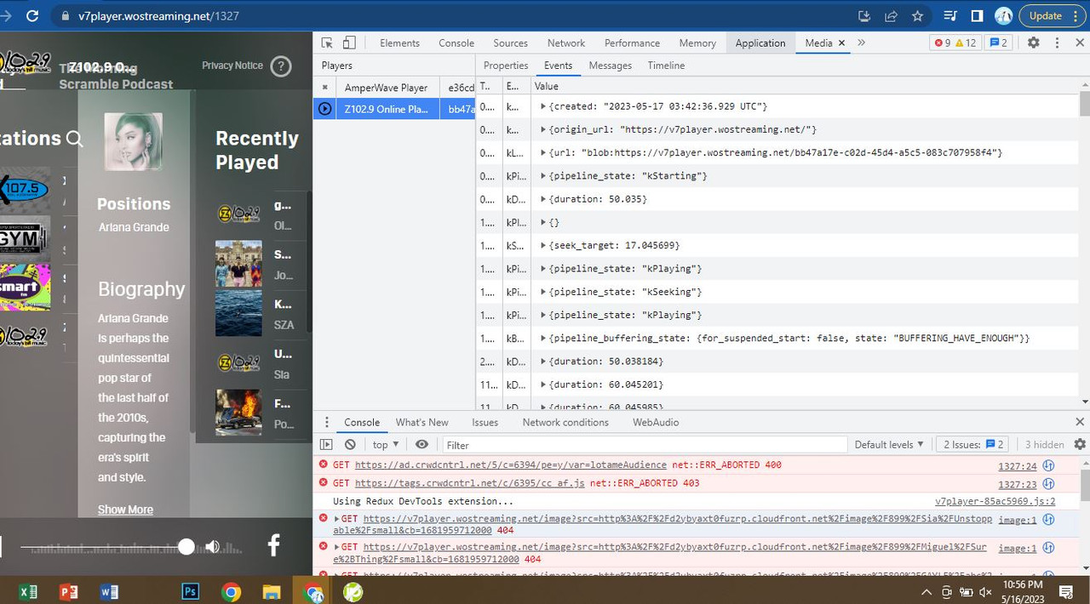The width and height of the screenshot is (1090, 604).
Task: Open the Default levels dropdown
Action: pyautogui.click(x=889, y=444)
